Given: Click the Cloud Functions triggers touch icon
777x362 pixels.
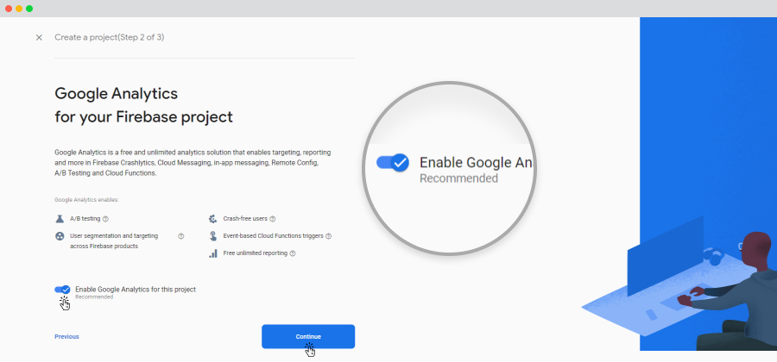Looking at the screenshot, I should pyautogui.click(x=212, y=236).
